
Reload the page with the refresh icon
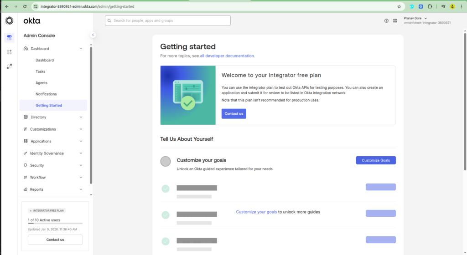(25, 6)
